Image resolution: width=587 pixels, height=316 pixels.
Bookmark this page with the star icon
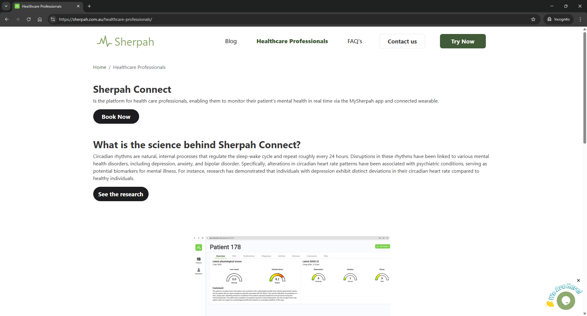click(533, 19)
